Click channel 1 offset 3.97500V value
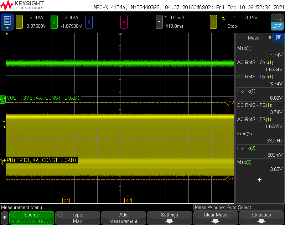The height and width of the screenshot is (225, 285). coord(36,26)
